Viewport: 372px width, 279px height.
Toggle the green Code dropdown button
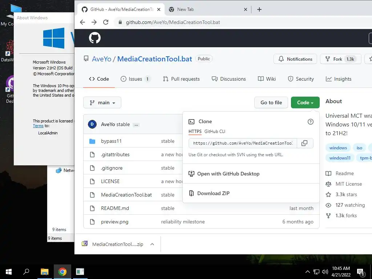click(305, 102)
